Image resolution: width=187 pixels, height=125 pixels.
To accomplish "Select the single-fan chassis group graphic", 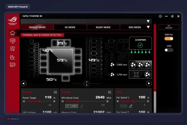I will pyautogui.click(x=140, y=74).
